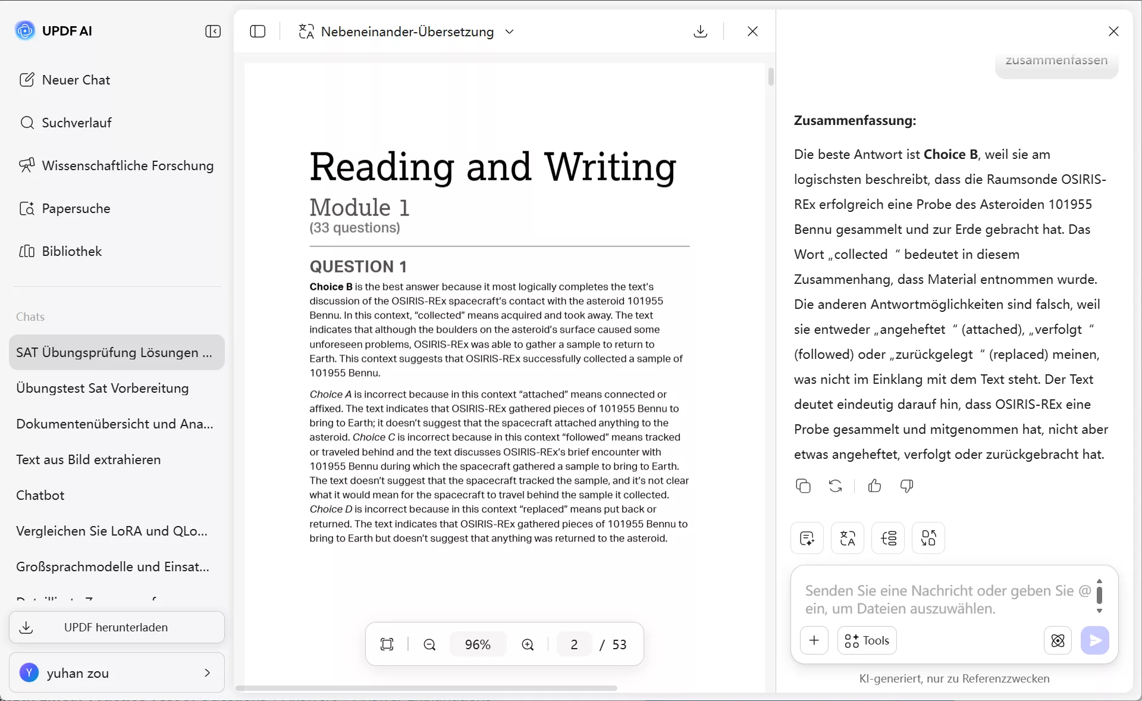Viewport: 1142px width, 701px height.
Task: Collapse the UPDF AI left sidebar
Action: point(213,31)
